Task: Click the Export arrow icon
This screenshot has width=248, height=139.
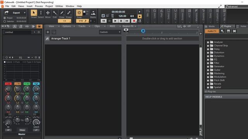Action: click(6, 13)
